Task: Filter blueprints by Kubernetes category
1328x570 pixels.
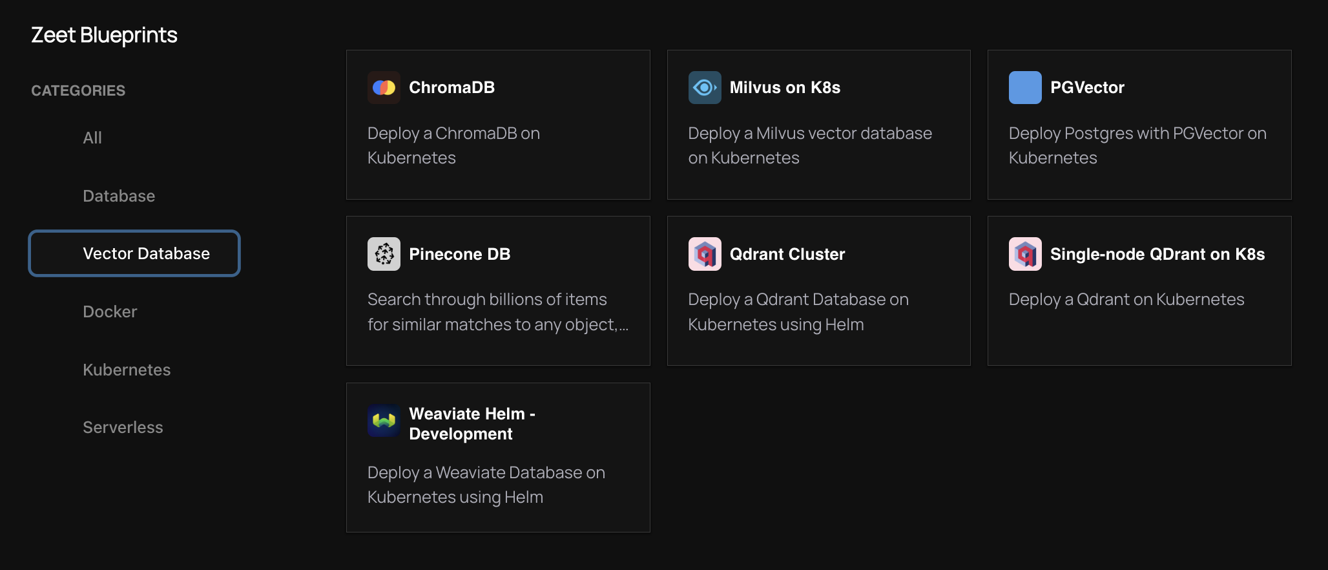Action: pyautogui.click(x=127, y=370)
